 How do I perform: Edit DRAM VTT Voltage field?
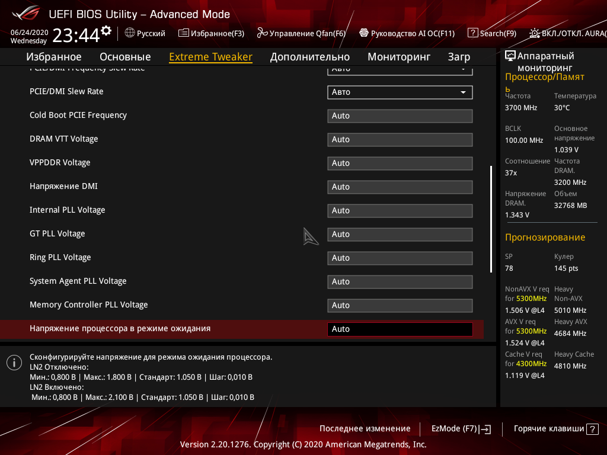[x=400, y=139]
